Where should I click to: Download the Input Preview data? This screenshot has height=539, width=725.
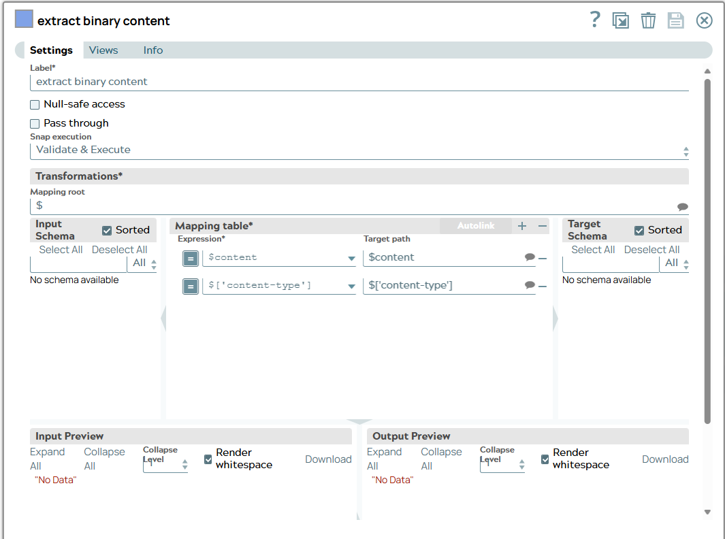328,459
